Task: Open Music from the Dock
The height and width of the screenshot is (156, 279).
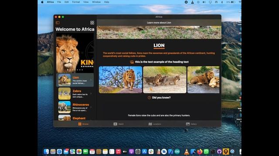Action: pyautogui.click(x=118, y=152)
